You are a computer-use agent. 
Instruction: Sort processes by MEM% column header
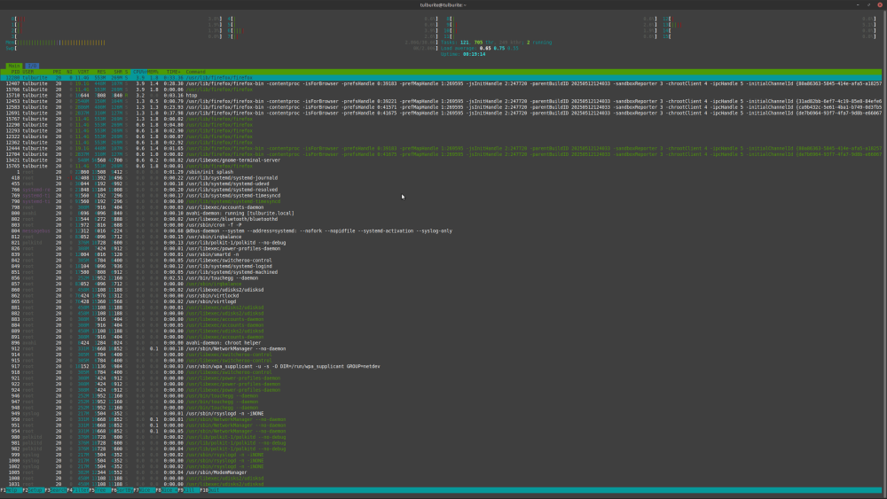[154, 72]
